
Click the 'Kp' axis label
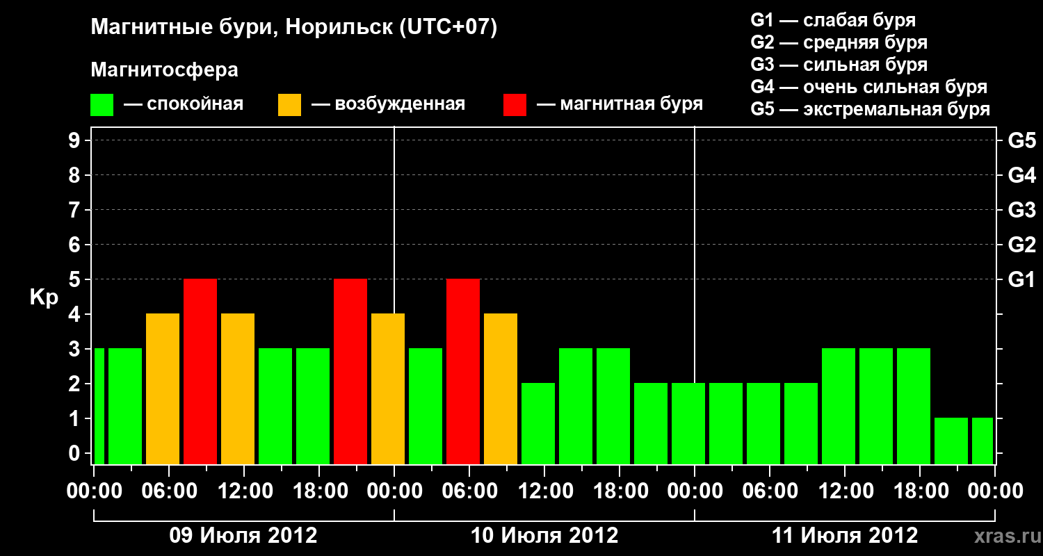pyautogui.click(x=44, y=297)
